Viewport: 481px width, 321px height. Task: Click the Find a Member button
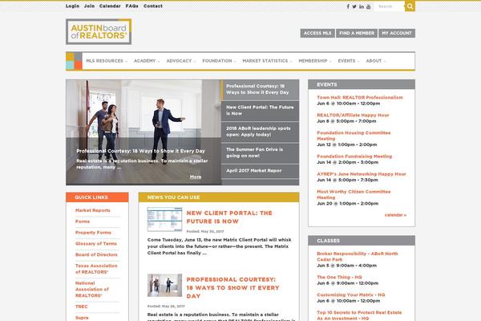click(356, 33)
